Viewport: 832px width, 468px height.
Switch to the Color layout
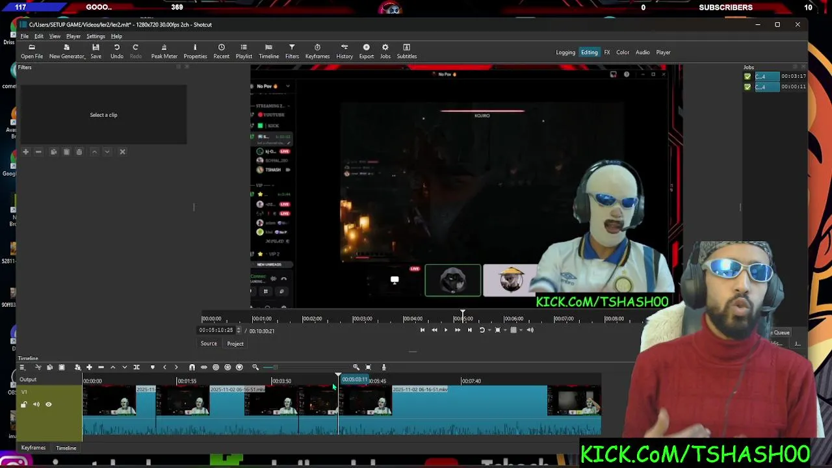[623, 53]
